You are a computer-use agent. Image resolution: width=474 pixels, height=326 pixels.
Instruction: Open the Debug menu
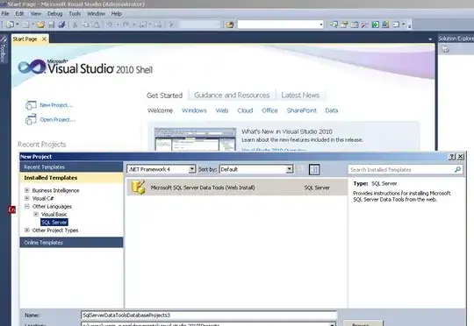(54, 14)
